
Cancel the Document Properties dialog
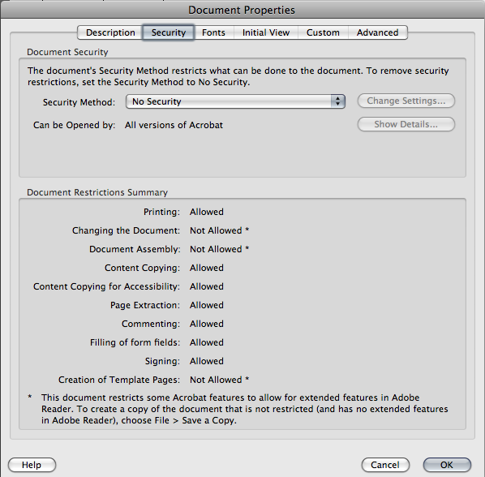click(385, 465)
